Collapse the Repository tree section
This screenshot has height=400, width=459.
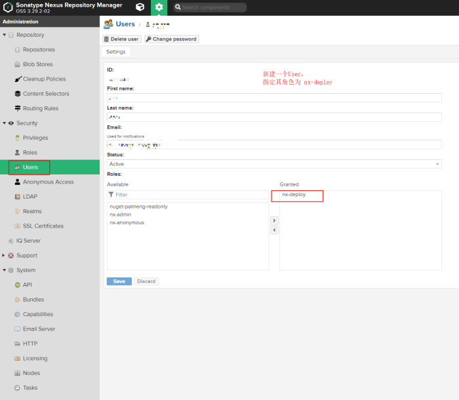[5, 35]
